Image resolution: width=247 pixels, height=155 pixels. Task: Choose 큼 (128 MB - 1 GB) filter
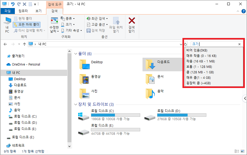214,72
